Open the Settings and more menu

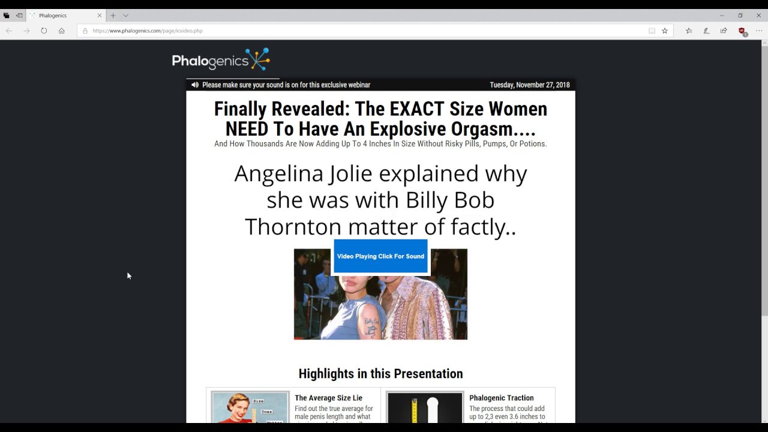[759, 31]
